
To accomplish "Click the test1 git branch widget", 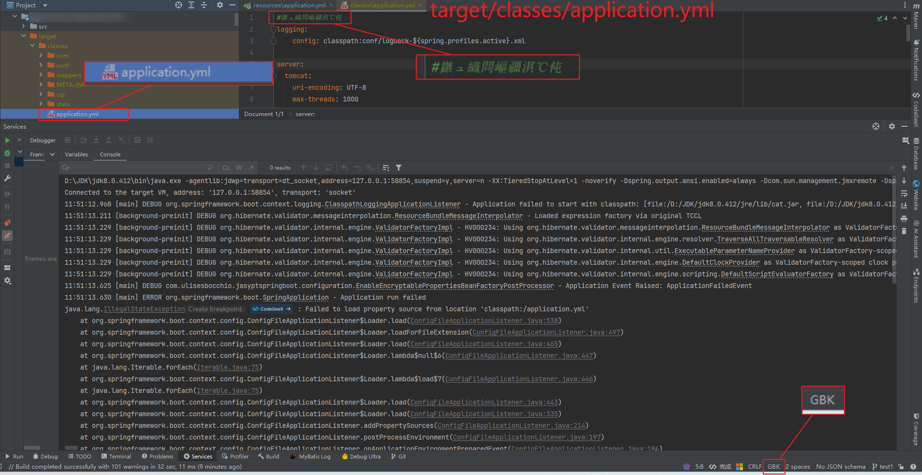I will pyautogui.click(x=882, y=467).
